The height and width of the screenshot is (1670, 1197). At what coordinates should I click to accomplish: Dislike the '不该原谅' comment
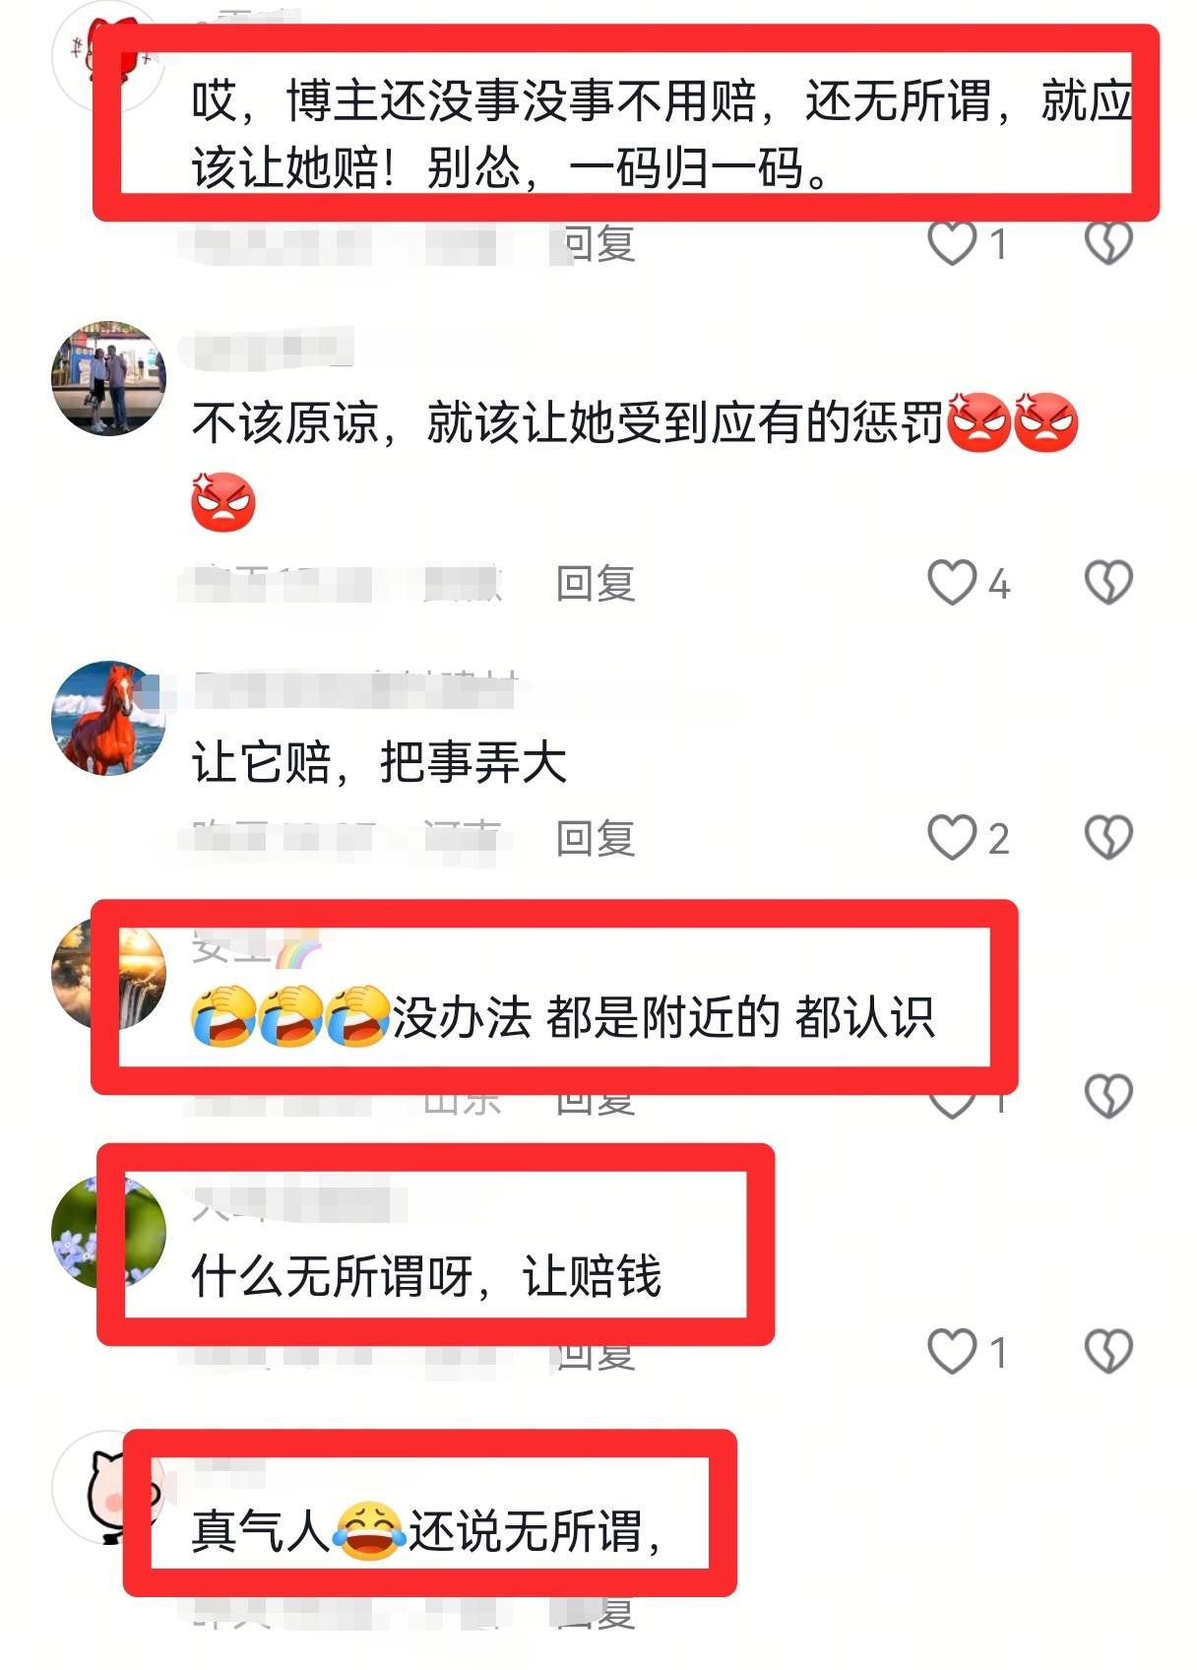(1108, 583)
